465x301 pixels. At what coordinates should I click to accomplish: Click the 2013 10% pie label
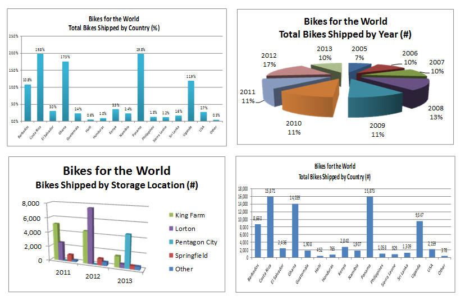tap(325, 53)
